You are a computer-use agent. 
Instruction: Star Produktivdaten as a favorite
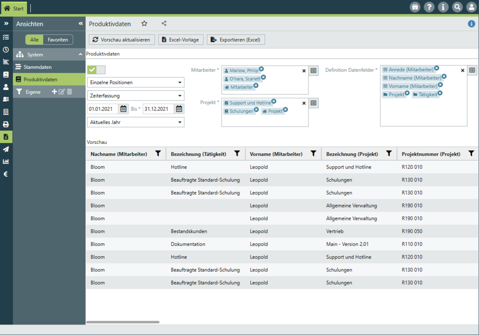pos(144,23)
